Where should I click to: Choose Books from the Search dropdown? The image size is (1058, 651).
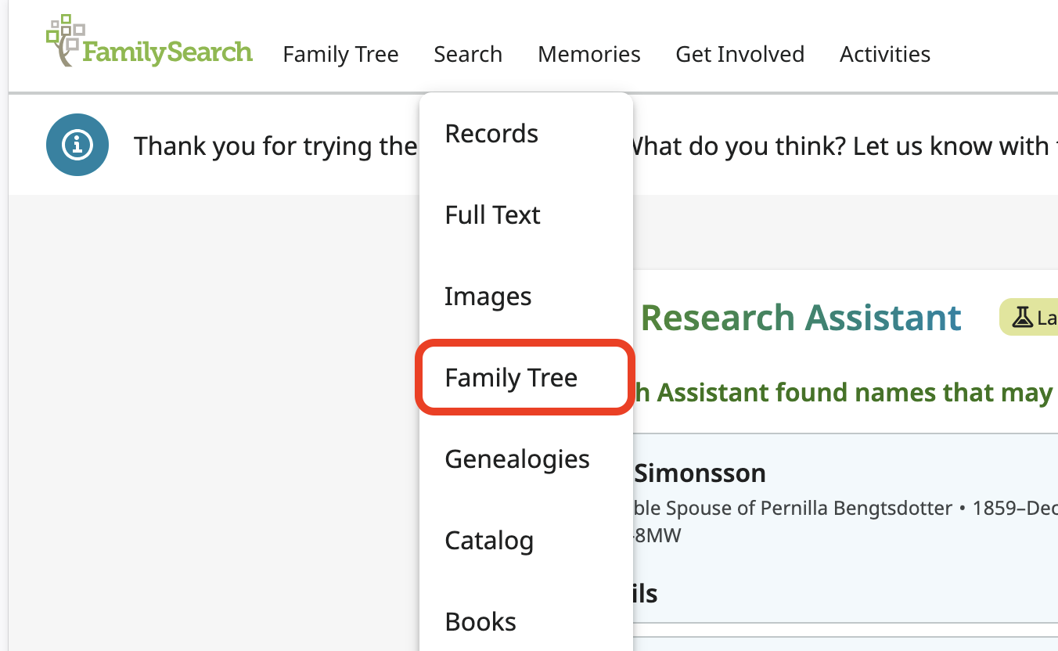pyautogui.click(x=480, y=622)
